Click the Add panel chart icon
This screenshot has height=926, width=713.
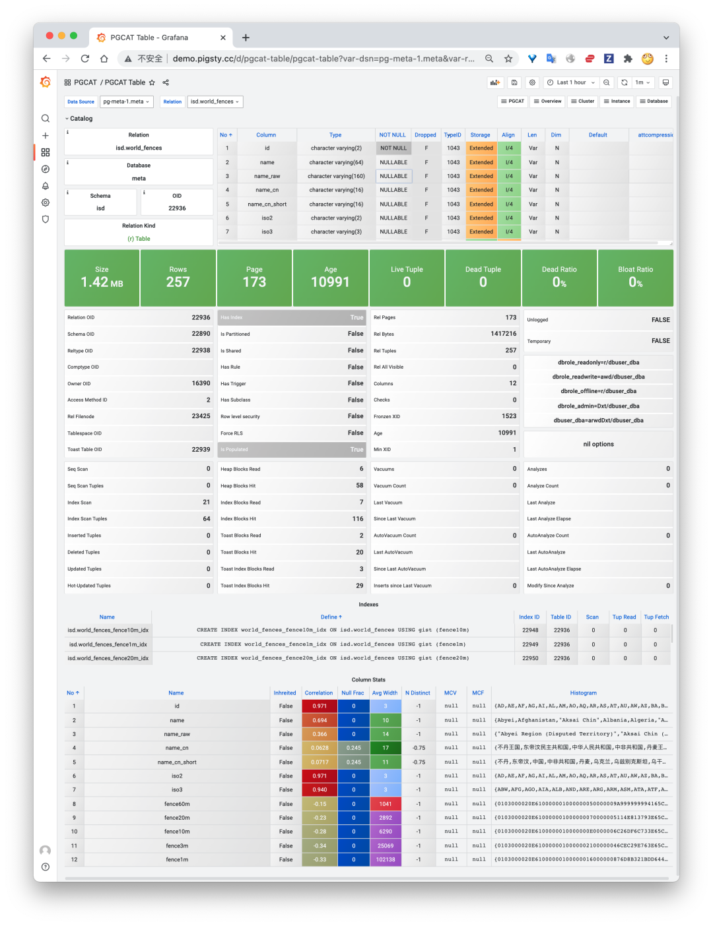coord(494,82)
